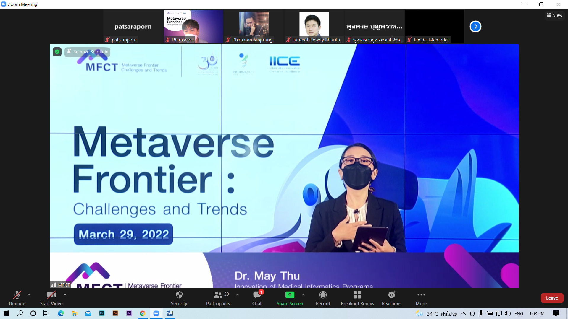Select Tanida Mamodee's video tile
Image resolution: width=568 pixels, height=319 pixels.
[x=435, y=27]
